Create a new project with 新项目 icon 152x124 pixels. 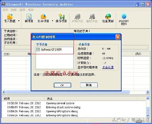pyautogui.click(x=29, y=16)
